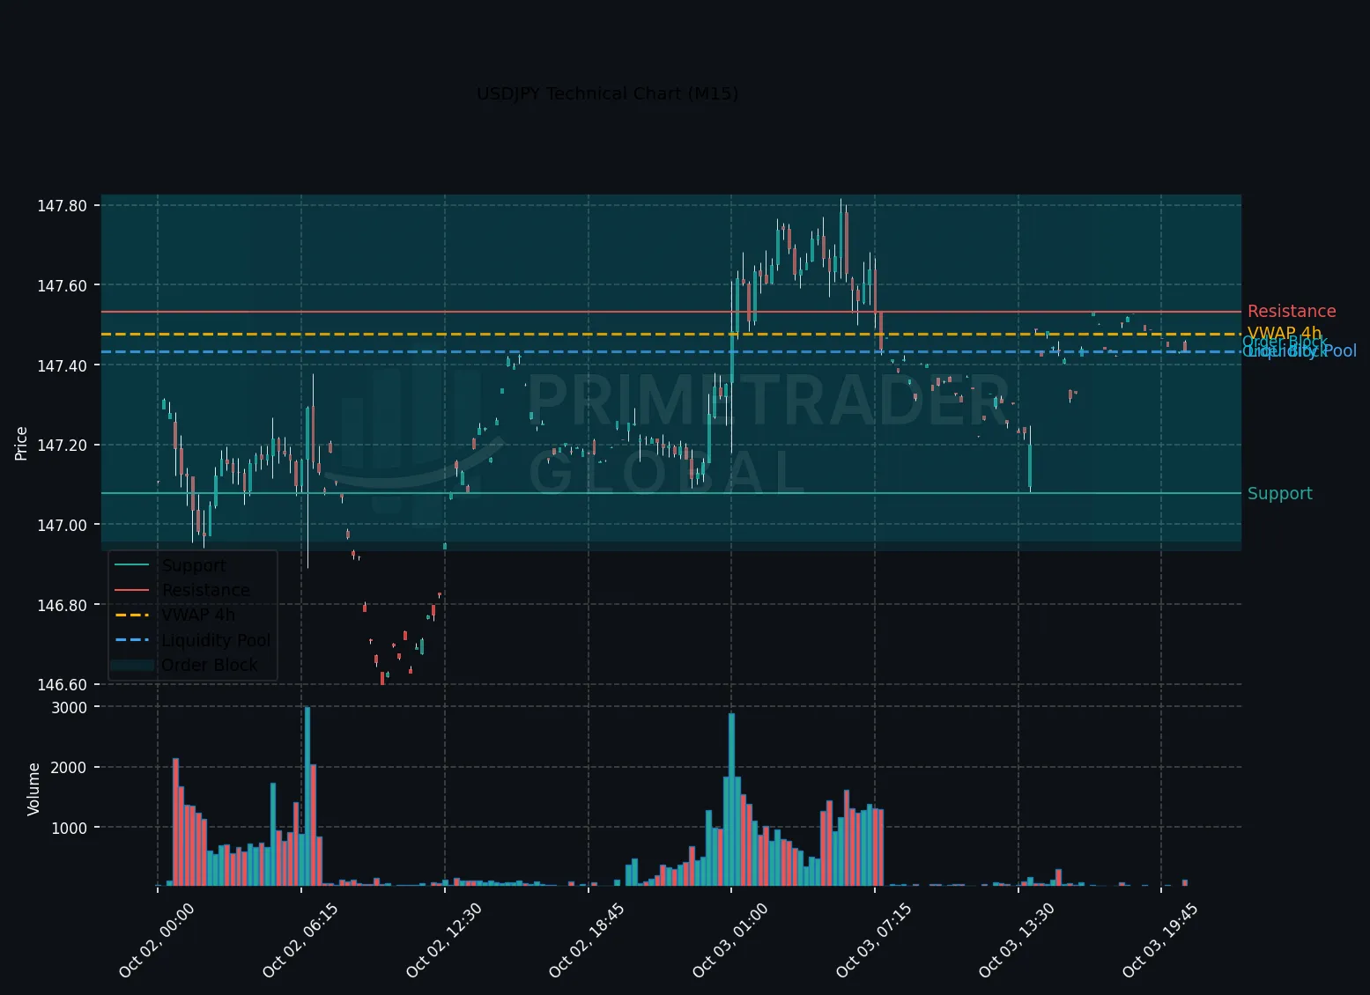
Task: Pick the Oct 03, 07:15 time label
Action: [x=873, y=940]
